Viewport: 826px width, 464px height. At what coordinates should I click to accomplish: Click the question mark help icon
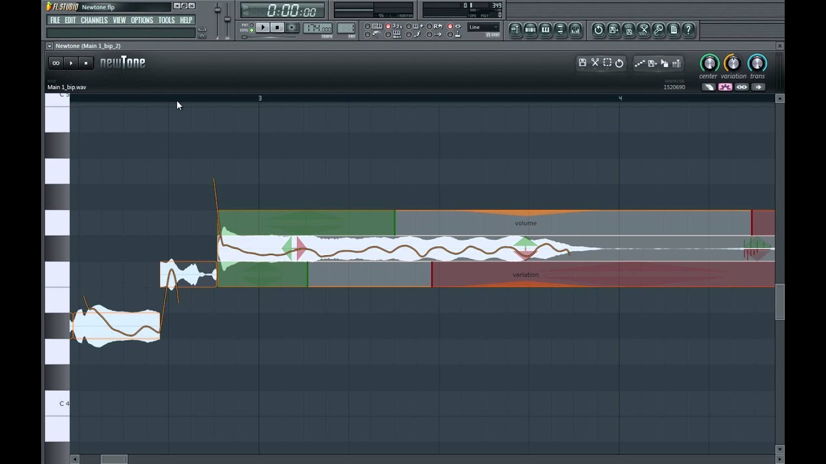[x=689, y=29]
